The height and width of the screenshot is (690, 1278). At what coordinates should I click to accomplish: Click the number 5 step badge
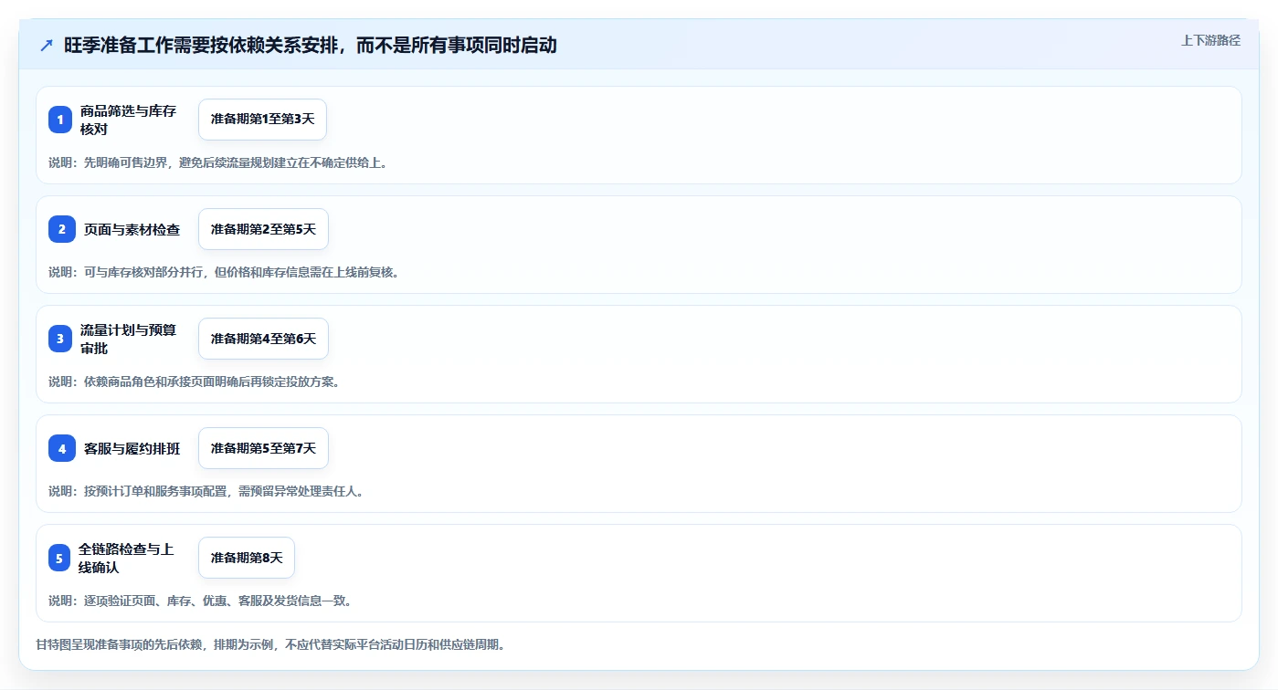(x=59, y=558)
